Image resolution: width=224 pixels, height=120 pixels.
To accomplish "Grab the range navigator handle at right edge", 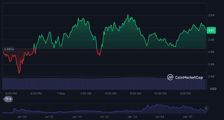I will coord(206,108).
